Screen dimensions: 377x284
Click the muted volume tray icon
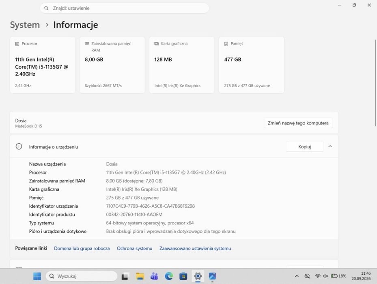tap(325, 276)
